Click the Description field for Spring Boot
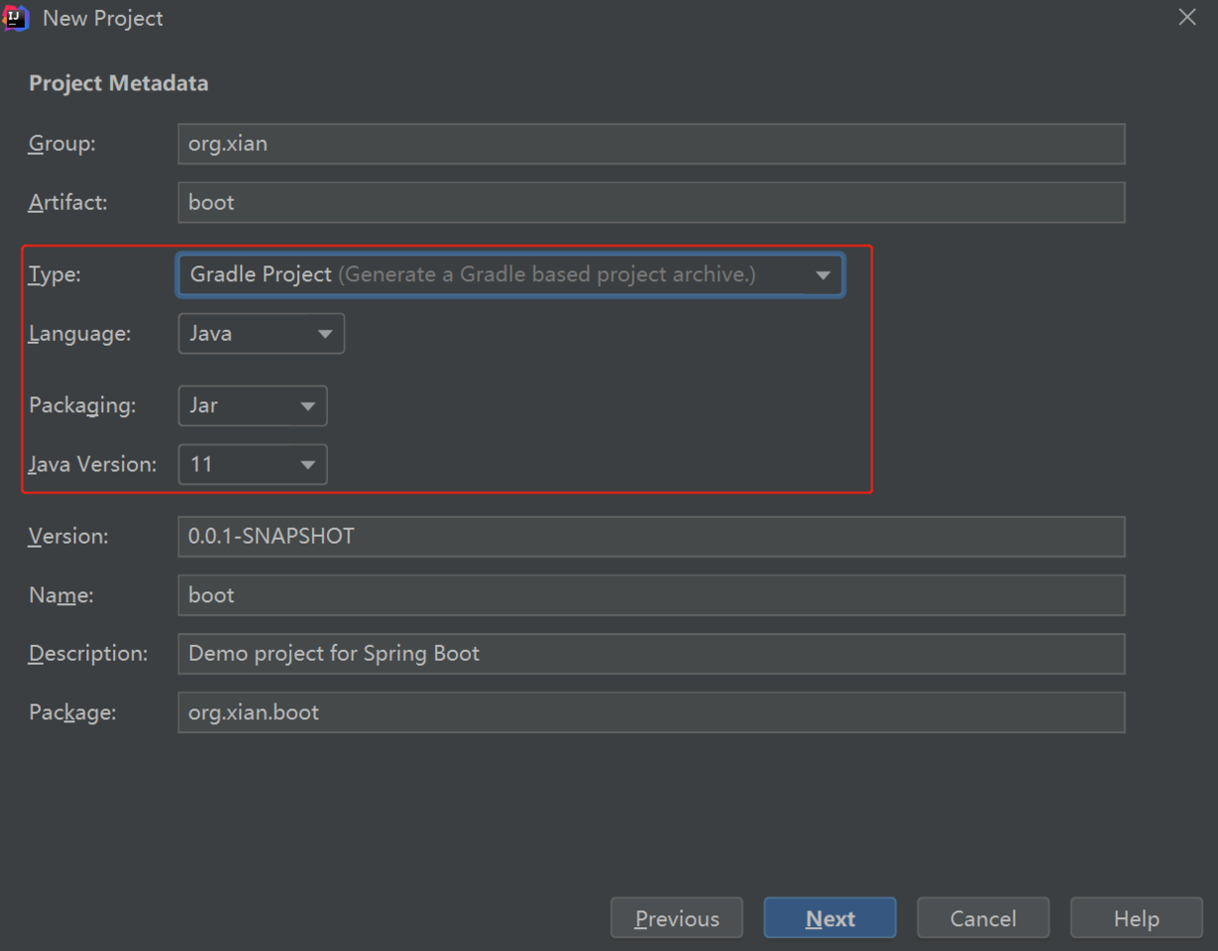The height and width of the screenshot is (951, 1218). click(651, 654)
